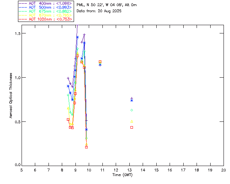The image size is (230, 184).
Task: Click the 0.0 y-axis tick label
Action: coord(18,165)
